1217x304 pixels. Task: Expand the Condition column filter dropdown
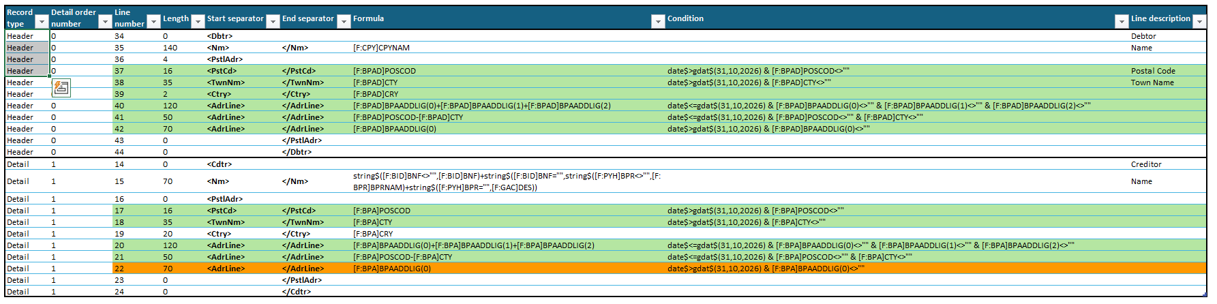(x=1121, y=22)
